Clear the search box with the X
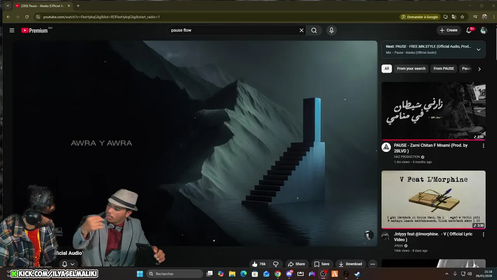497x280 pixels. click(x=301, y=30)
